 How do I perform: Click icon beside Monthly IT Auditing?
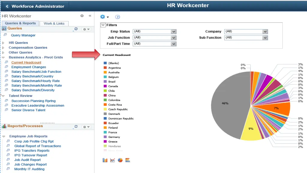[8, 169]
